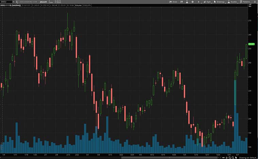Screen dimensions: 258x159
Task: Click the zoom in magnifier icon at bottom
Action: point(230,158)
